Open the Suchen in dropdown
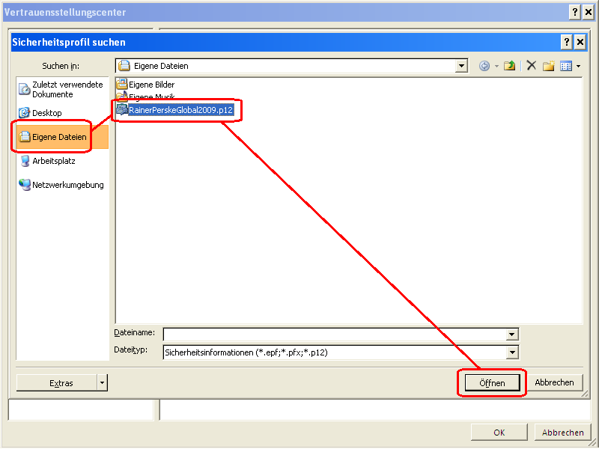Screen dimensions: 599x449 pyautogui.click(x=462, y=65)
